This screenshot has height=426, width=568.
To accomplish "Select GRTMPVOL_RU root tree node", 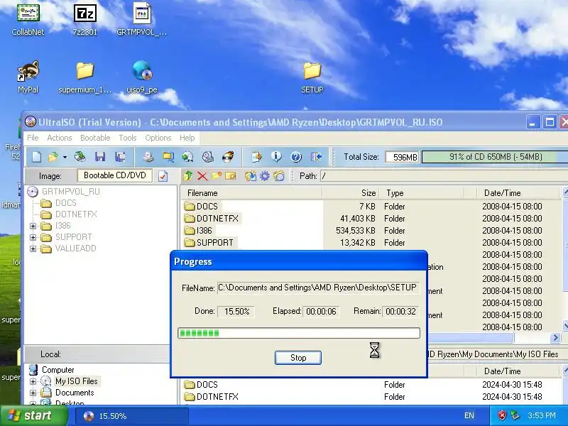I will click(70, 192).
